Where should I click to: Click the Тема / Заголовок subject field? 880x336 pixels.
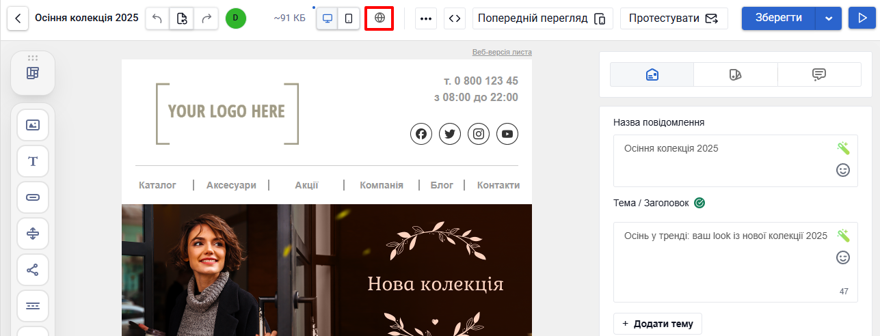[736, 262]
